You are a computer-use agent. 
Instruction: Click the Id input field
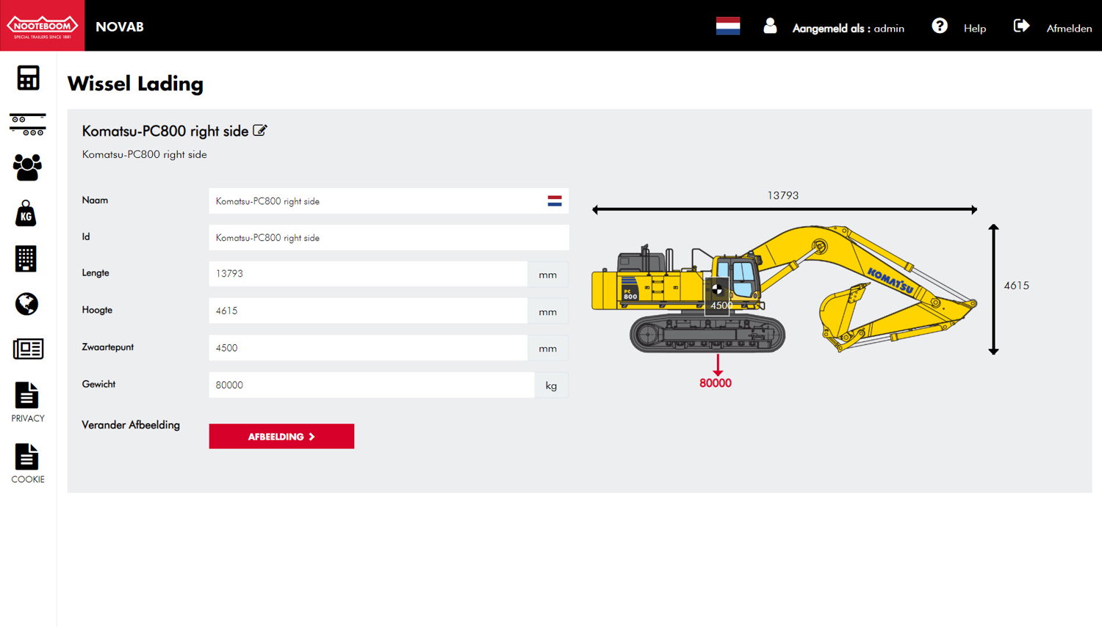pos(389,237)
